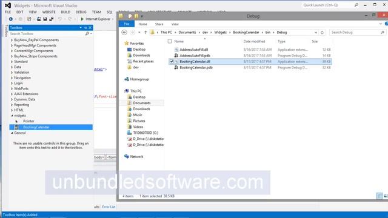Sort files by Date modified column

[254, 41]
